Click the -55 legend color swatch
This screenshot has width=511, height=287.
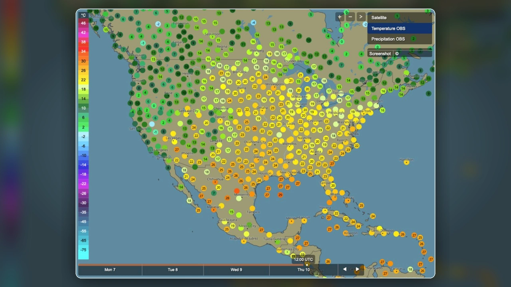(83, 231)
